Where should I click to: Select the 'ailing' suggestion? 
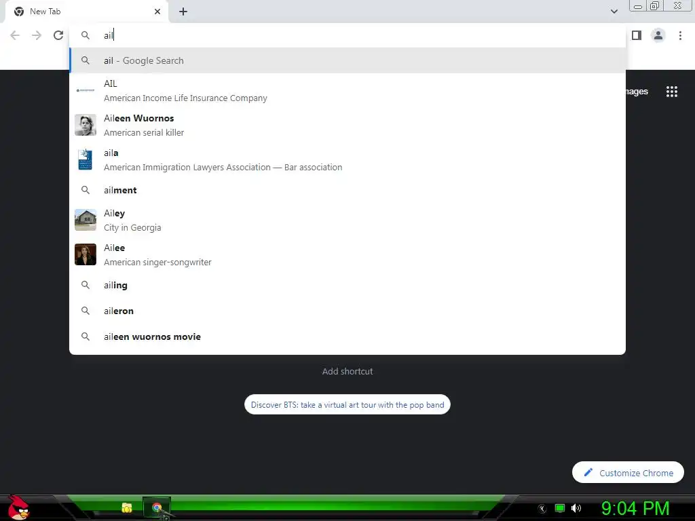click(347, 285)
